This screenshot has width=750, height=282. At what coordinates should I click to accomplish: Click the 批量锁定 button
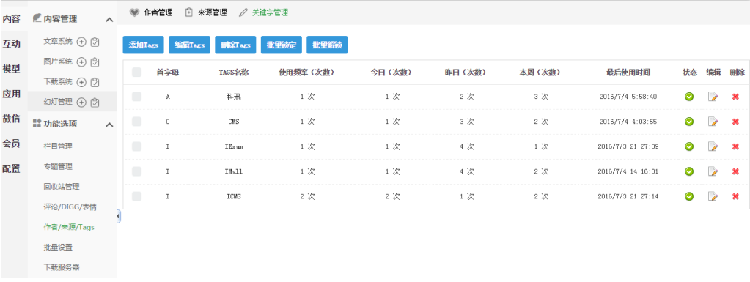point(282,45)
